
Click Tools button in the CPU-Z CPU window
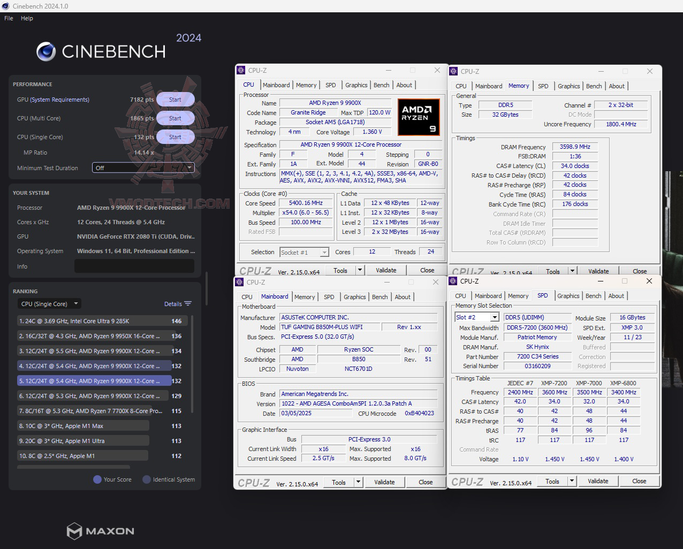[340, 270]
